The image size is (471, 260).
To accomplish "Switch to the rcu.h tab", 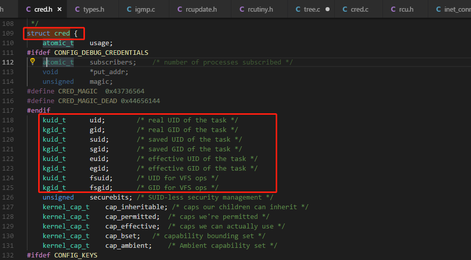I will tap(405, 9).
